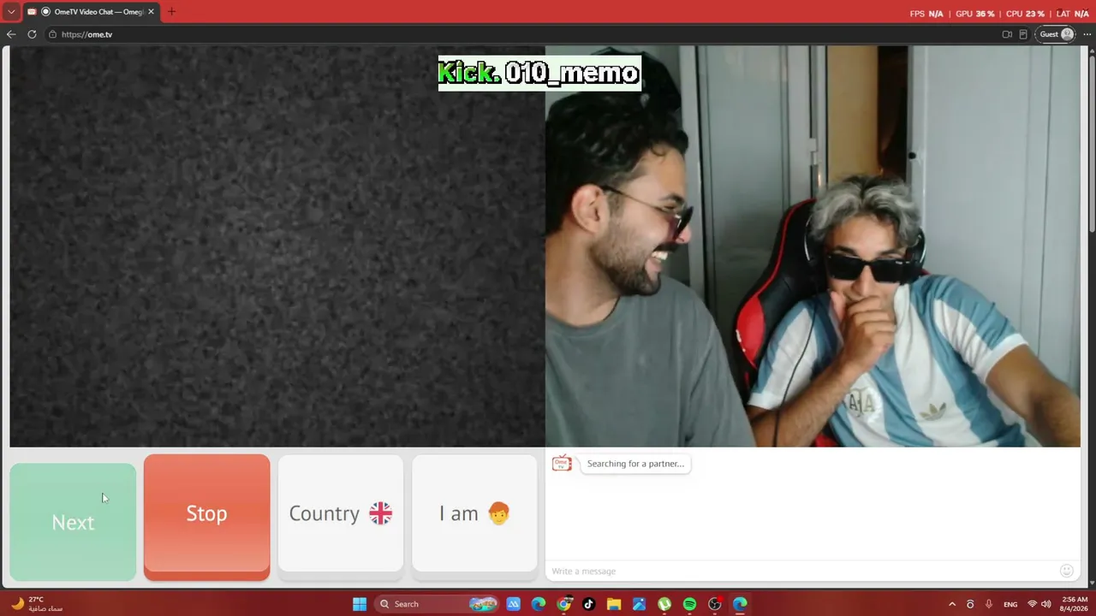Select the OmeTV Video Chat tab

tap(91, 12)
